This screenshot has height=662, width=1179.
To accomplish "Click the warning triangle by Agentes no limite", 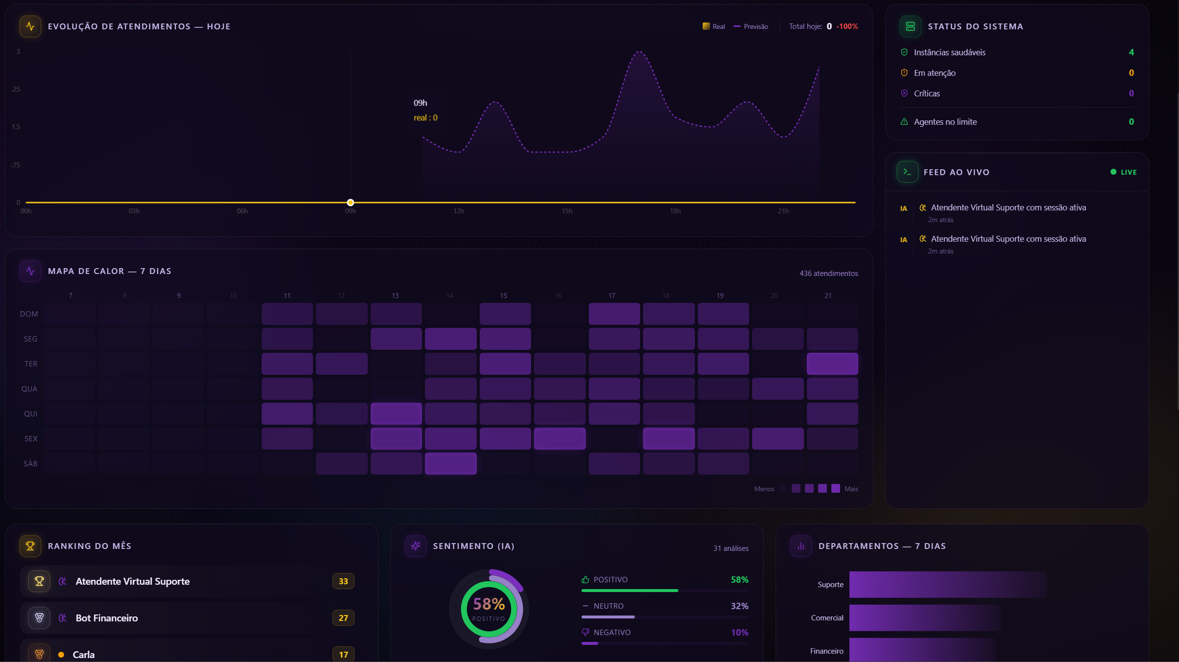I will (904, 122).
